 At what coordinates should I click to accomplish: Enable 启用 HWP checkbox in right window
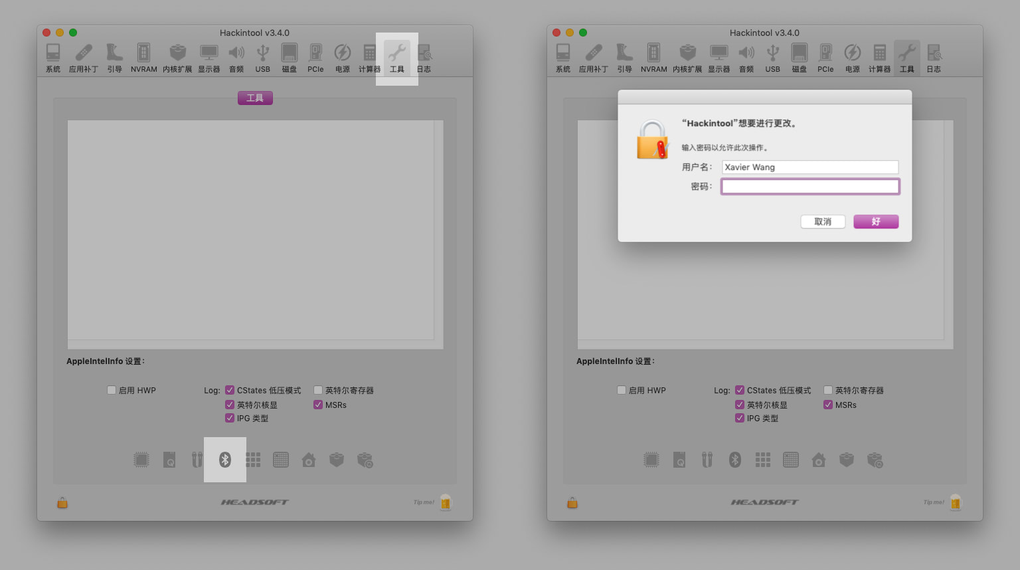622,390
